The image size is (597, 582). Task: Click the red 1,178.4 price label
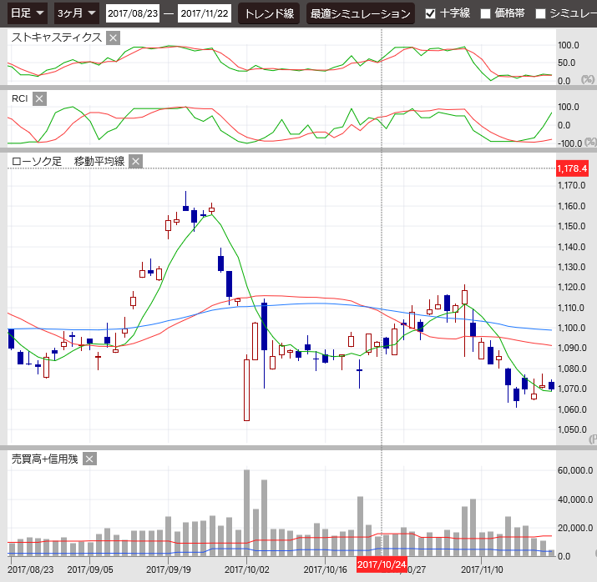[x=573, y=168]
